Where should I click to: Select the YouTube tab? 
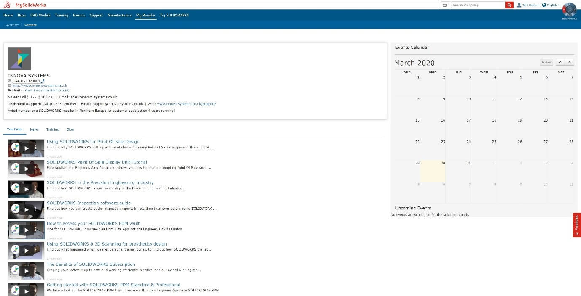pos(15,129)
